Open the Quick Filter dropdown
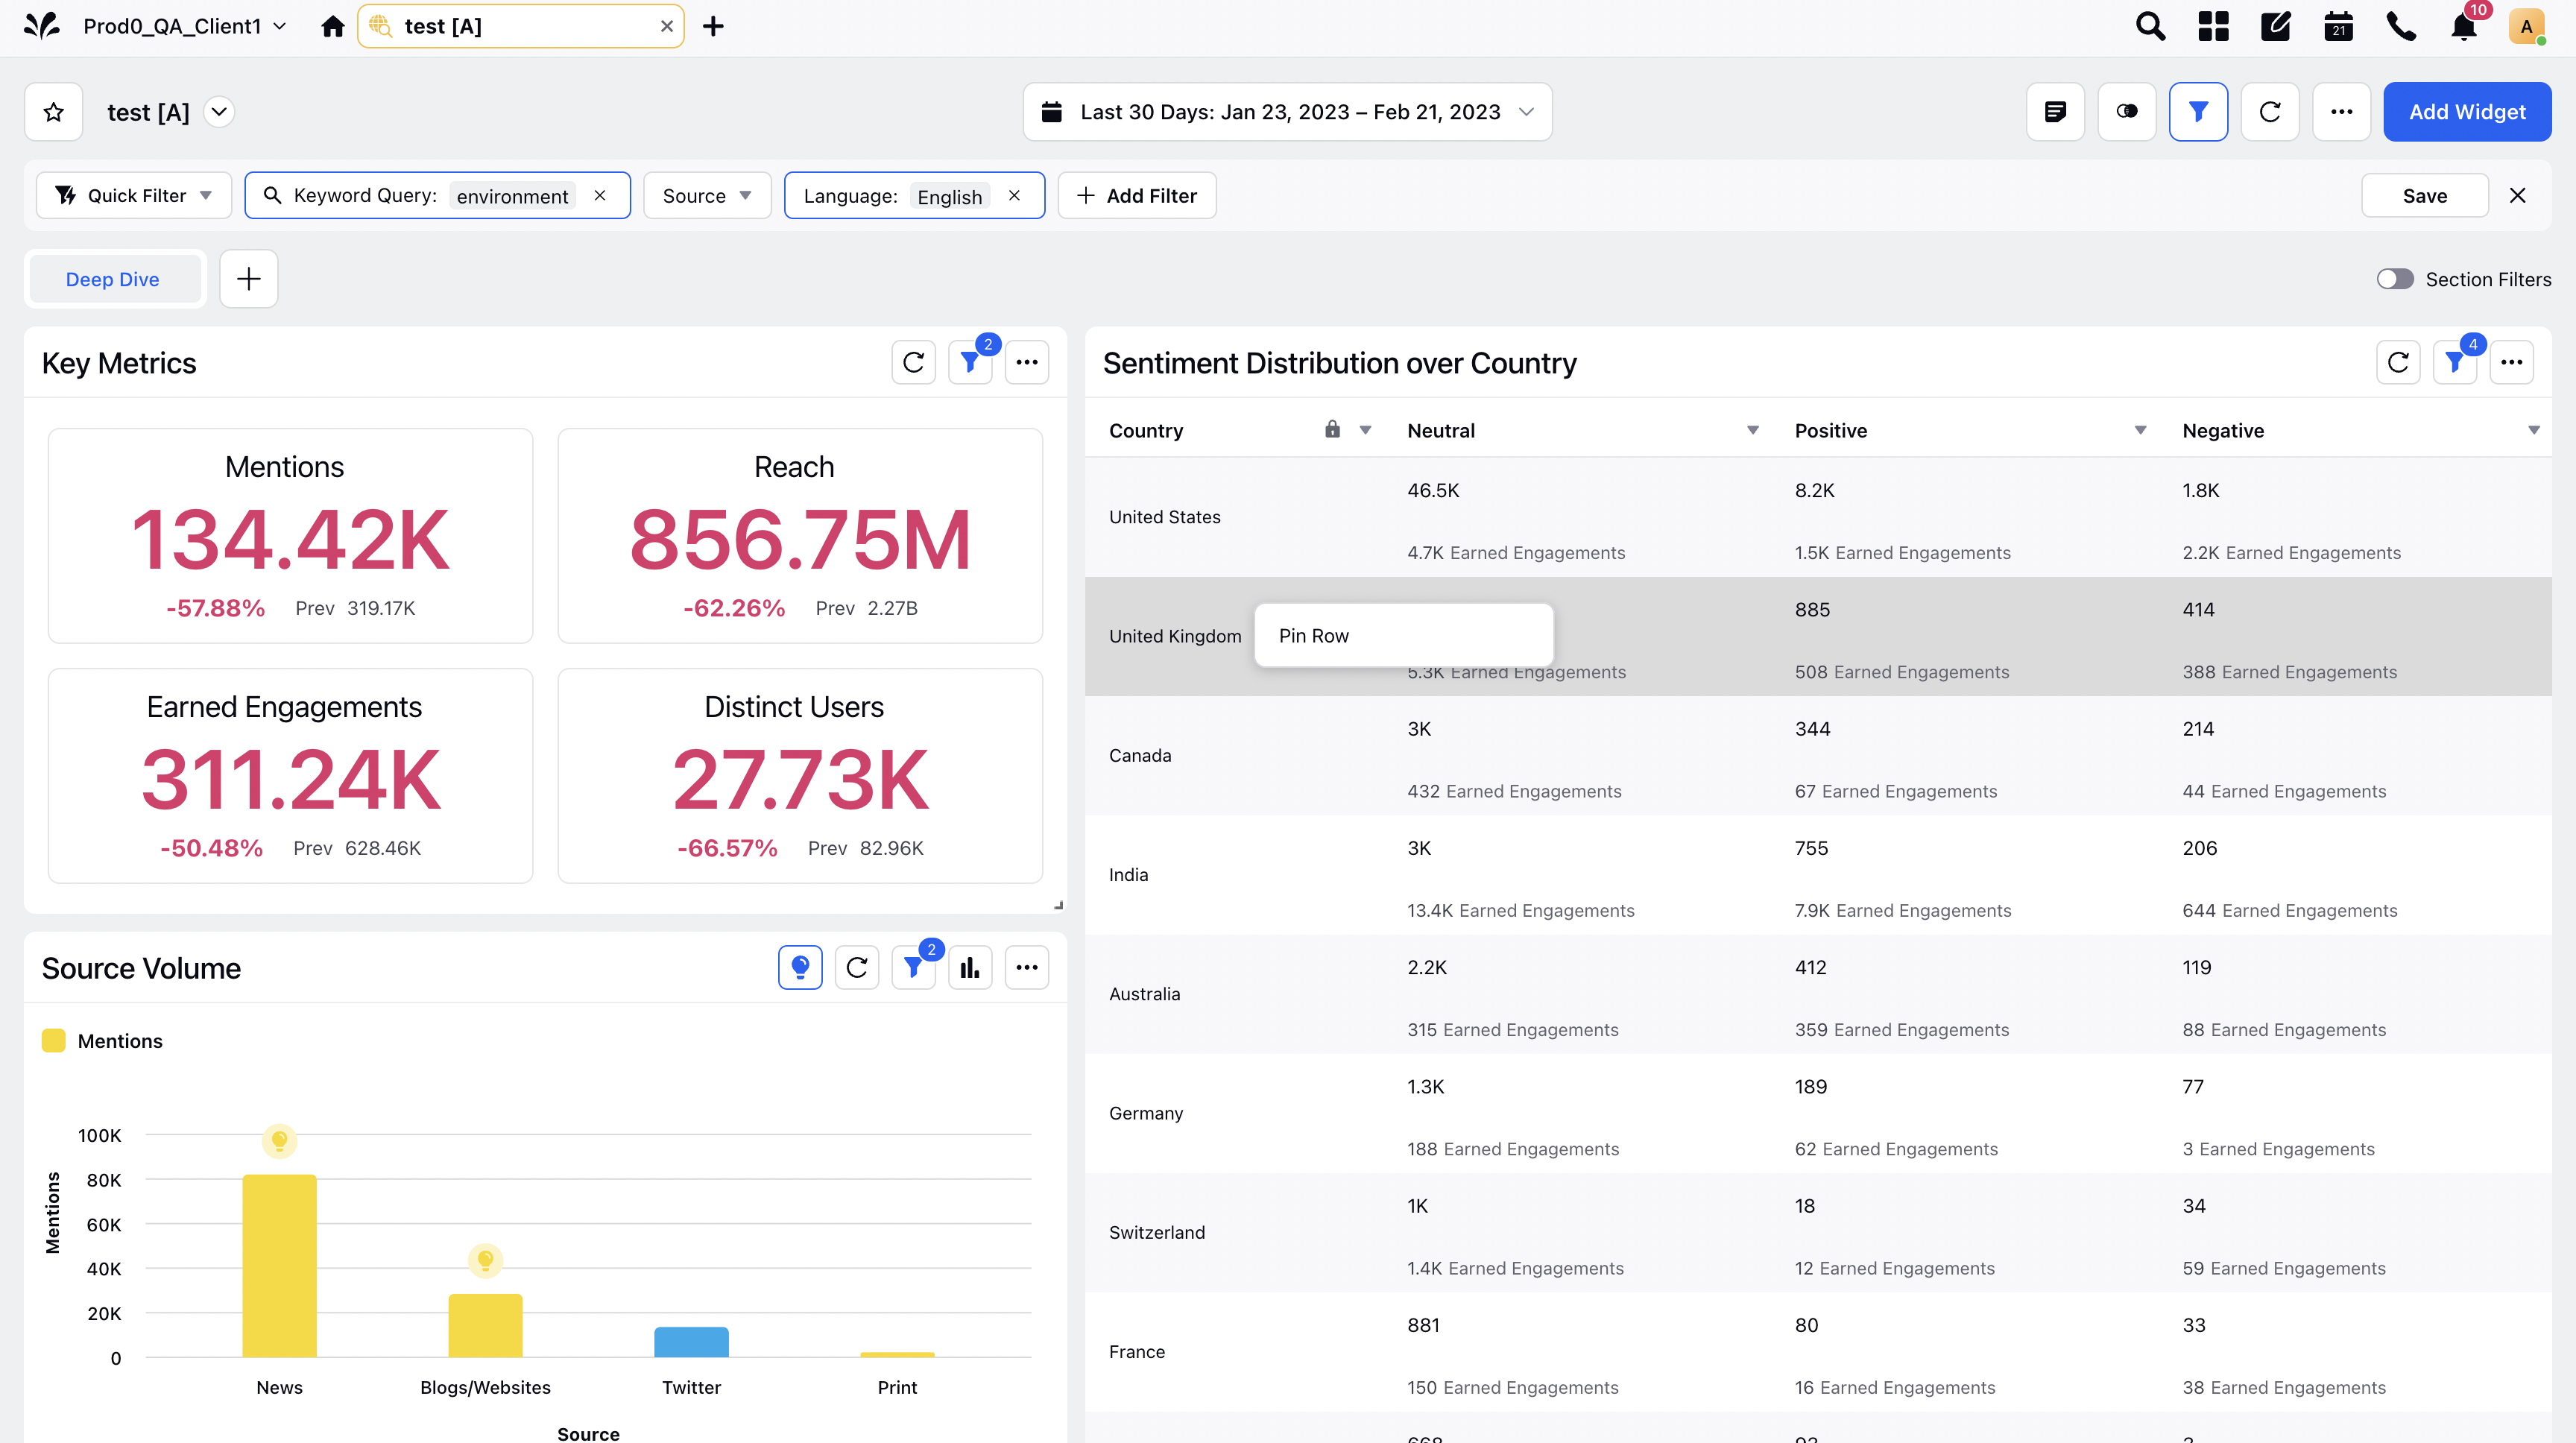 click(x=133, y=195)
